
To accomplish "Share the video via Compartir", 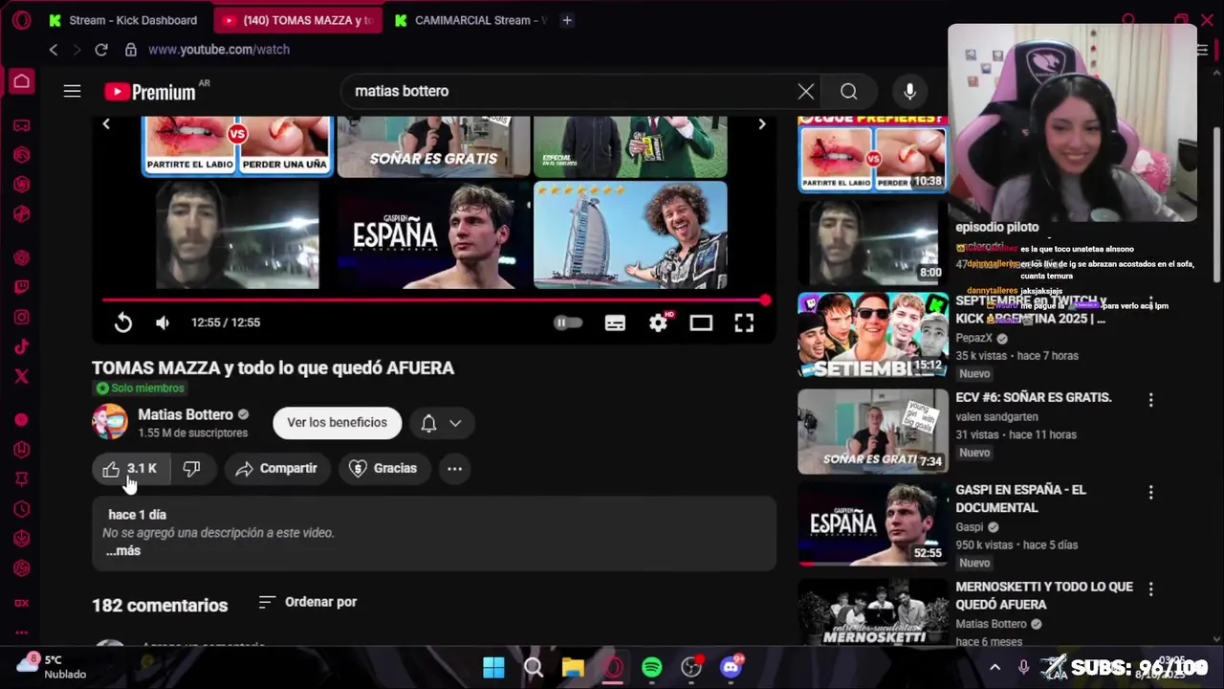I will pyautogui.click(x=276, y=468).
